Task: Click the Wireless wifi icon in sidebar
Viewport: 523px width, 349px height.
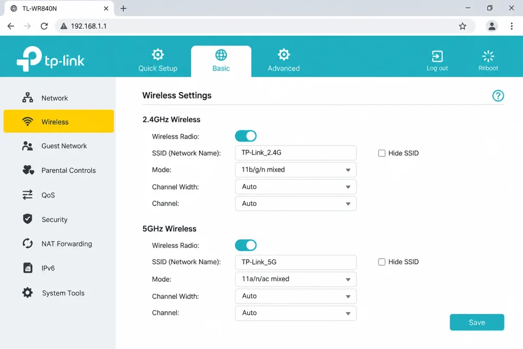Action: (x=28, y=122)
